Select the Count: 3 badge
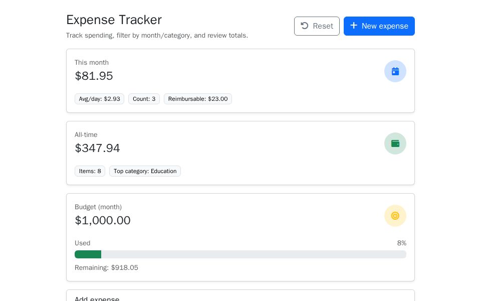Screen dimensions: 481x301 144,99
